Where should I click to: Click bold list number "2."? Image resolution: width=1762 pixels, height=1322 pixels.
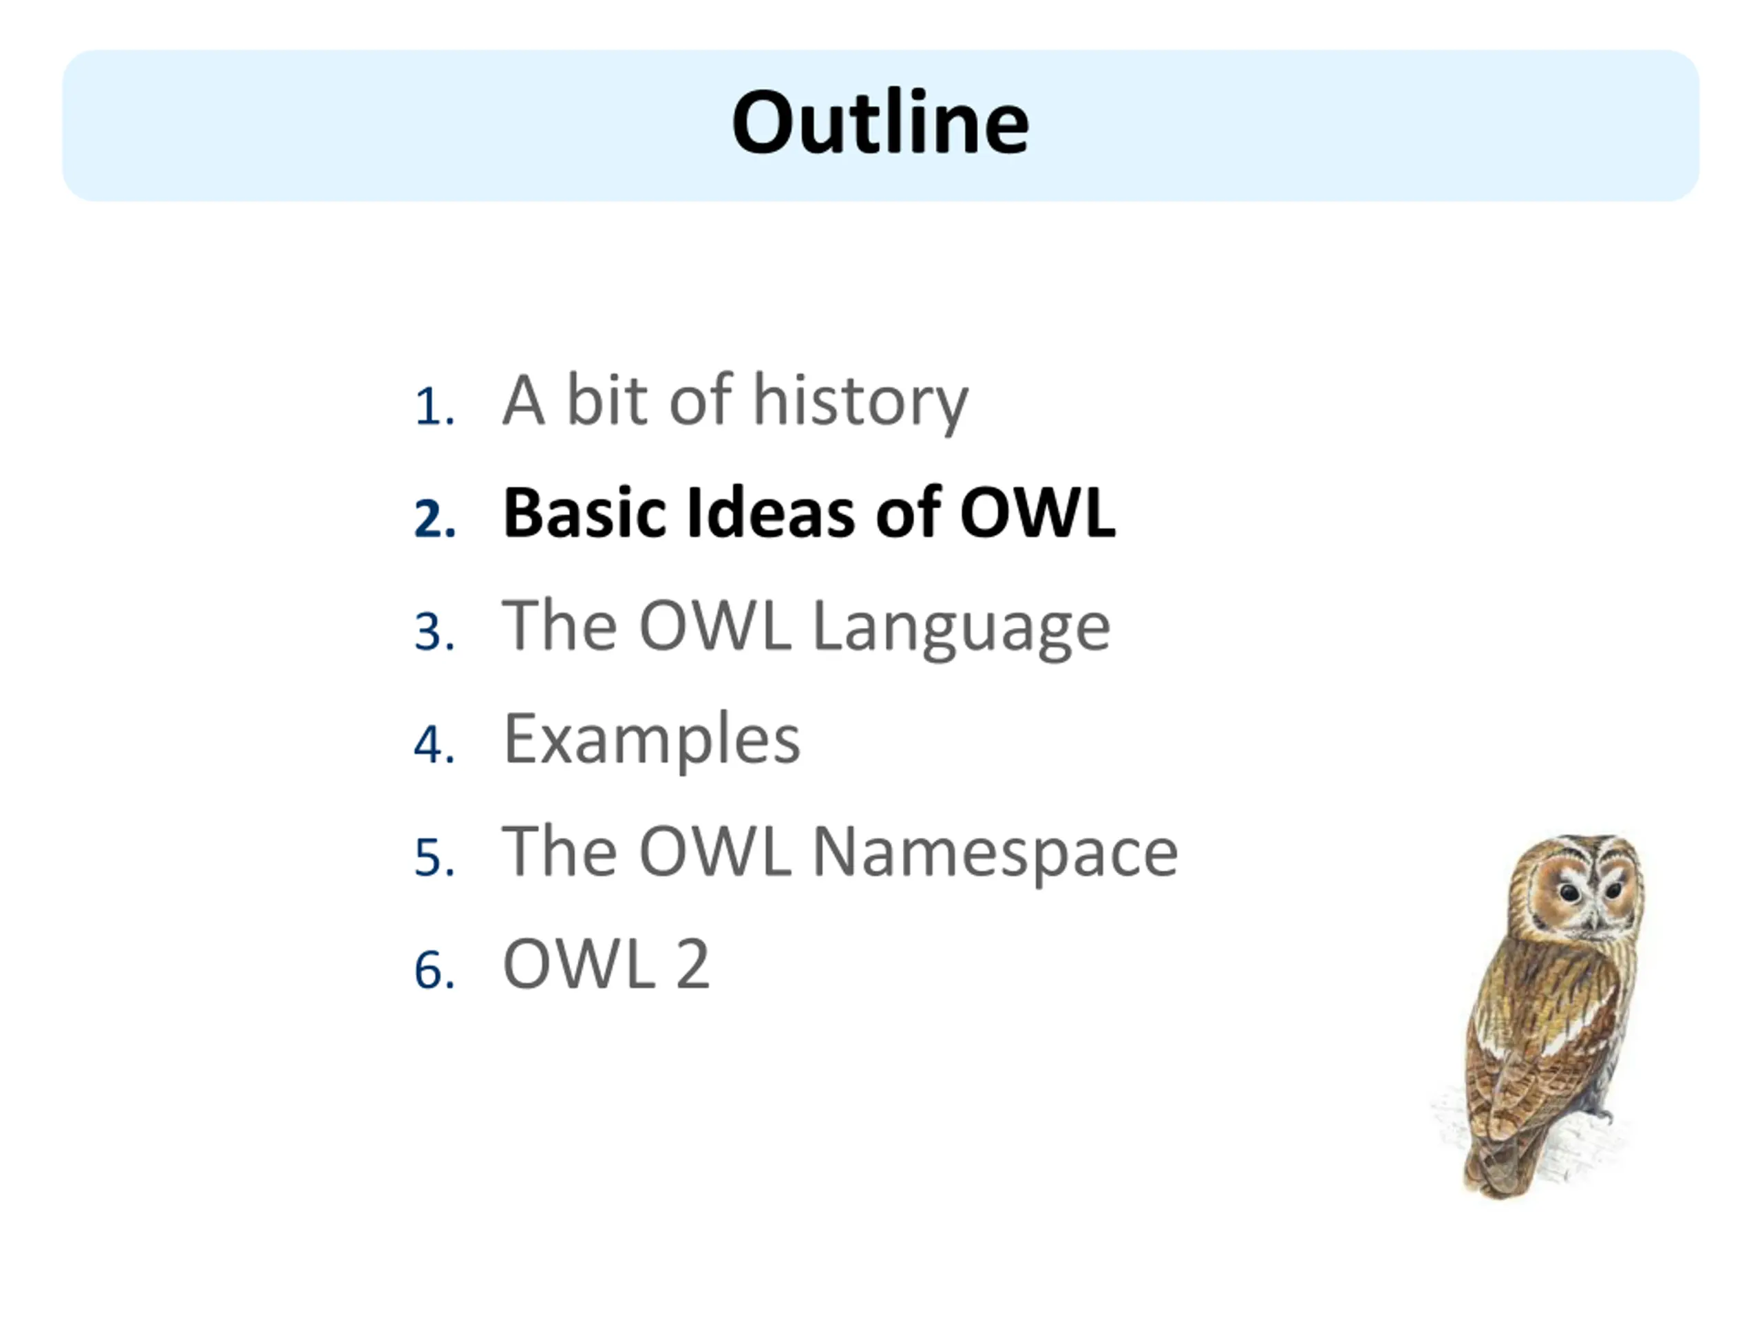[436, 518]
